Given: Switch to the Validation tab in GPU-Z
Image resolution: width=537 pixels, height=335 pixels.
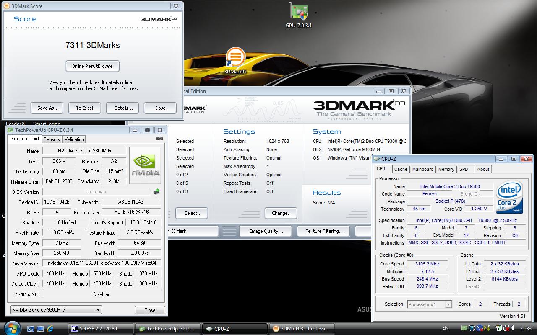Looking at the screenshot, I should coord(74,139).
